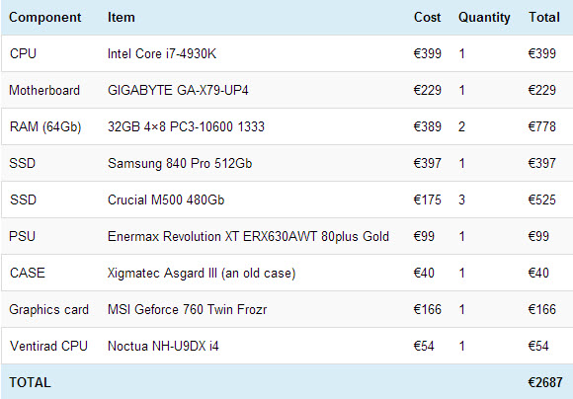Select the Enermax Revolution XT PSU entry
Screen dimensions: 573x399
pos(248,236)
